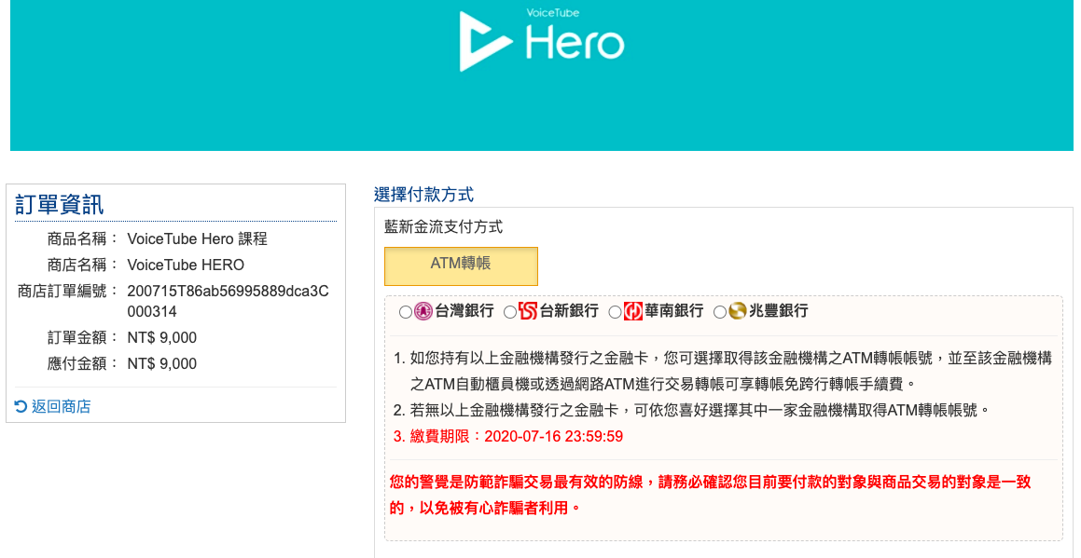Click the 訂單資訊 panel heading
Screen dimensions: 1081x558
coord(60,205)
